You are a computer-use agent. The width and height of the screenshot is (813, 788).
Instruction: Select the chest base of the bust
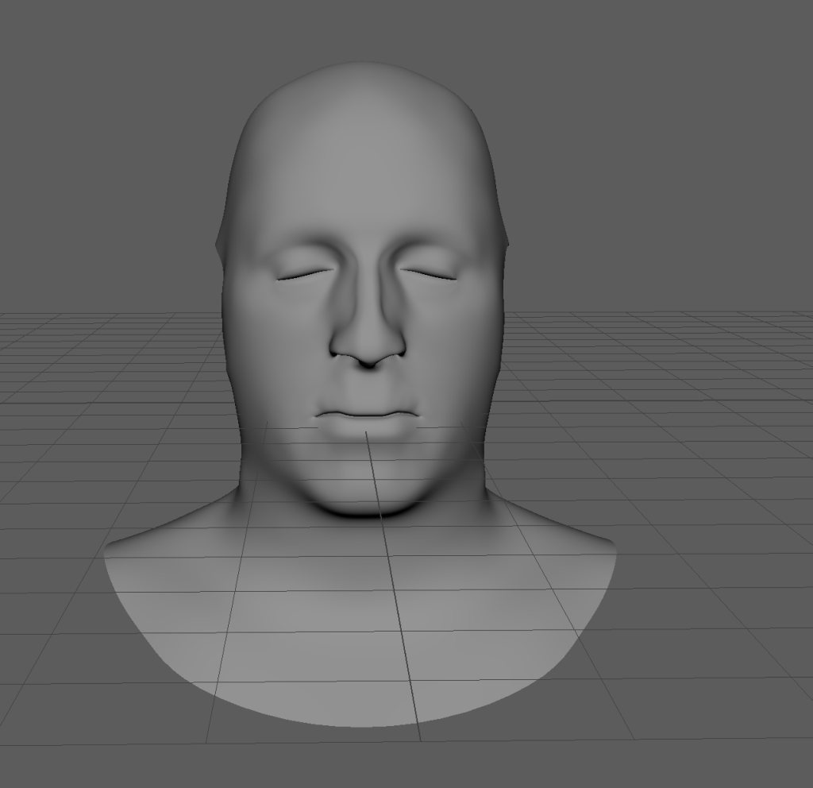click(360, 633)
